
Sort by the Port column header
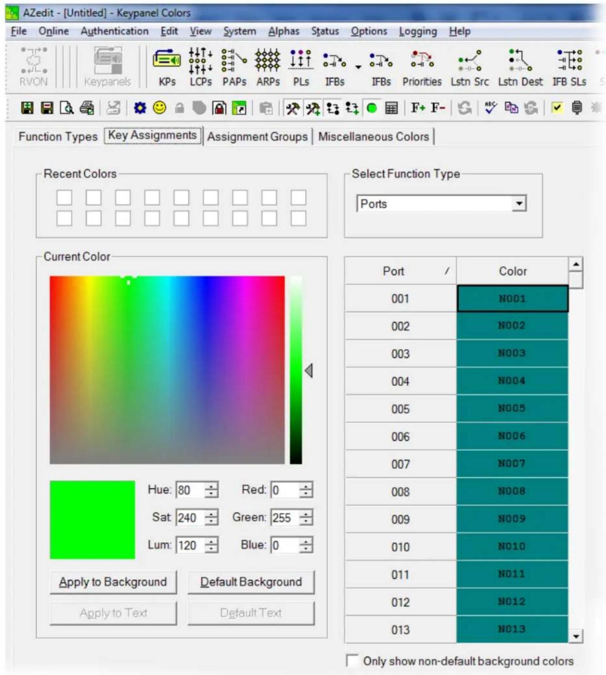point(400,271)
